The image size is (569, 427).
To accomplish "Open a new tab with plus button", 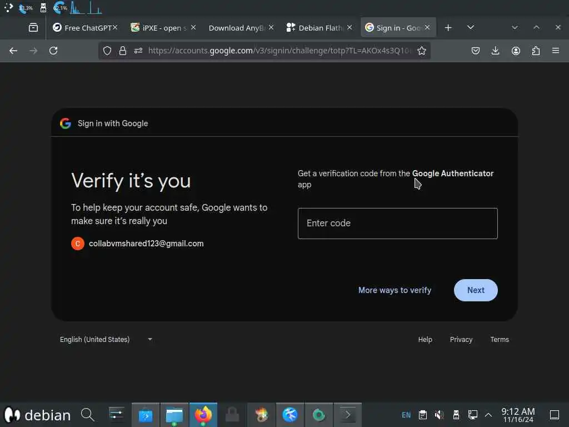I will coord(448,28).
